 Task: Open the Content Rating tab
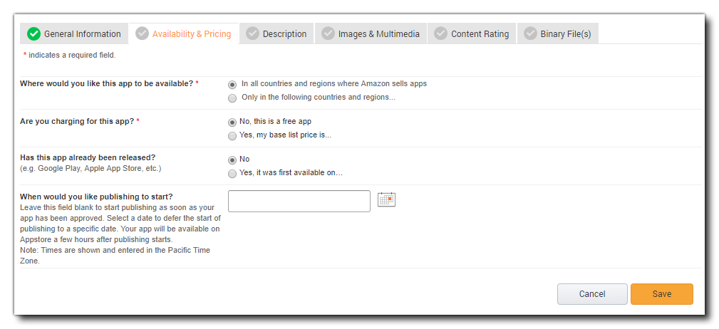pos(480,33)
